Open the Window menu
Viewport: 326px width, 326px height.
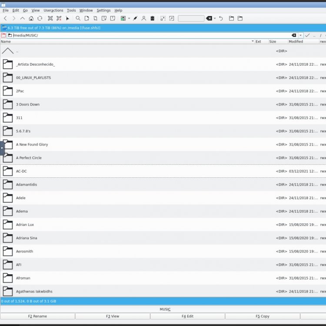coord(86,10)
